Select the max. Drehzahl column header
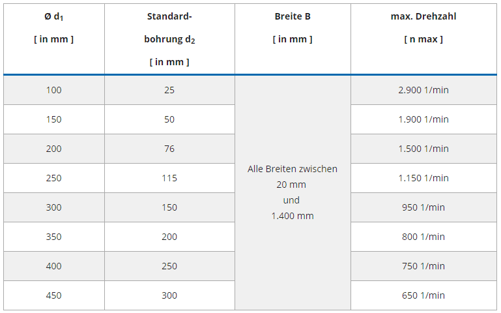Viewport: 501px width, 313px height. 423,27
